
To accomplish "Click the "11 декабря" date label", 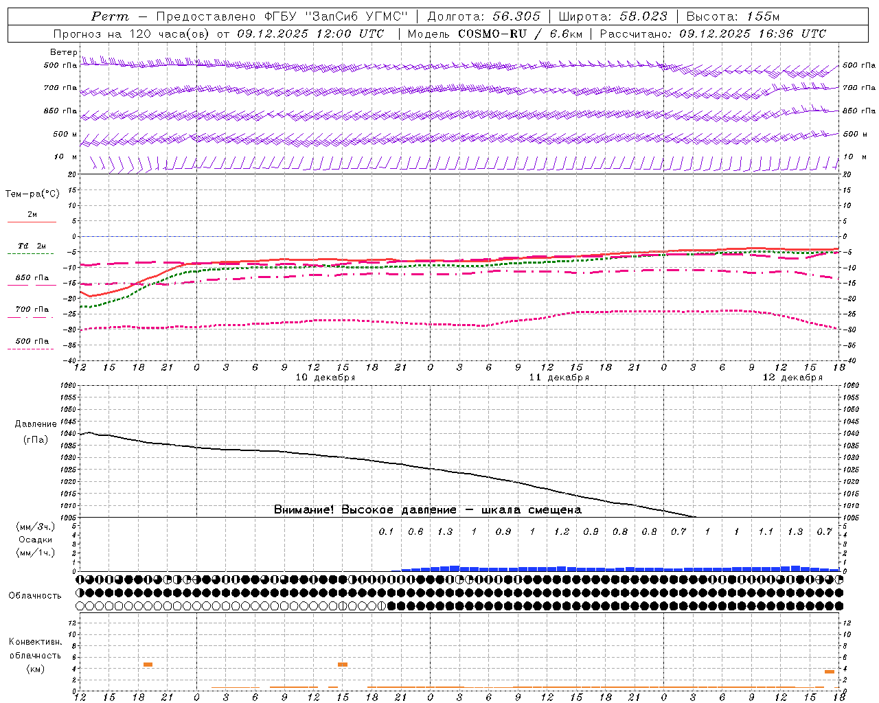I will (559, 378).
